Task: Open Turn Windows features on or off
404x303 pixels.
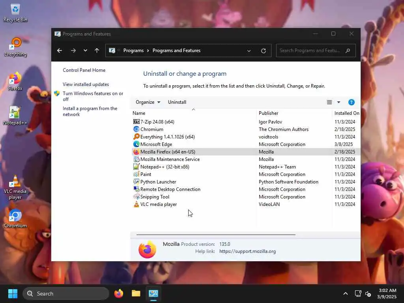Action: coord(93,96)
